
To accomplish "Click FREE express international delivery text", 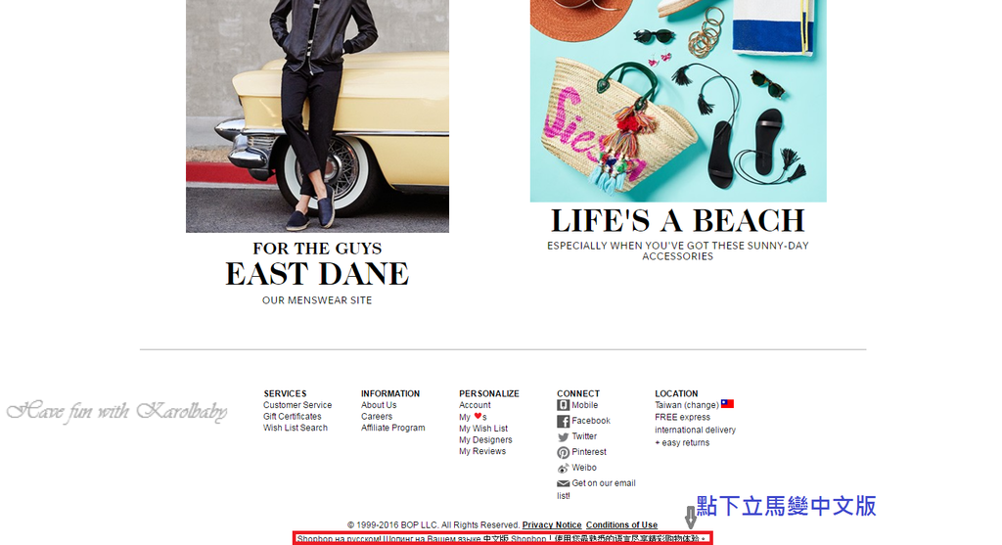I will (x=696, y=424).
